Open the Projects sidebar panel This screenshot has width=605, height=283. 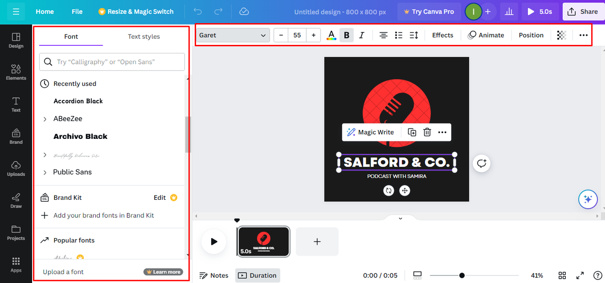coord(16,232)
